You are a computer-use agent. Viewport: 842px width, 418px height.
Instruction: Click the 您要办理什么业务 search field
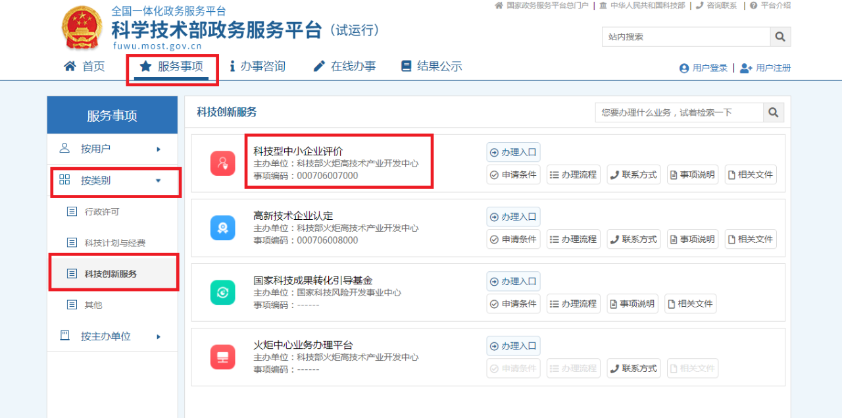pos(680,113)
